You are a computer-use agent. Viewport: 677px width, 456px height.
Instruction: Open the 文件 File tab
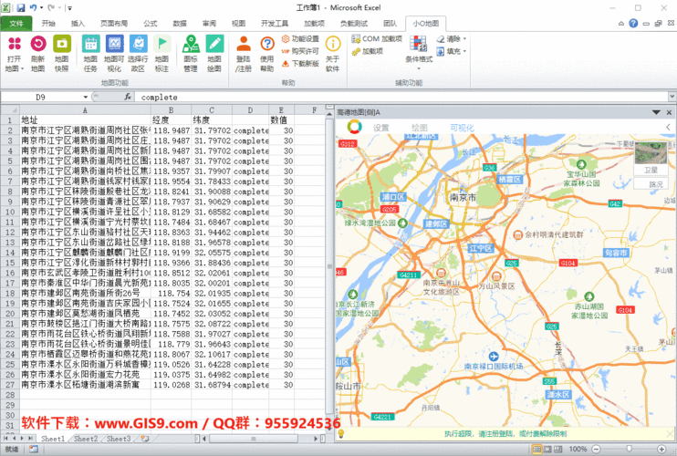[16, 24]
